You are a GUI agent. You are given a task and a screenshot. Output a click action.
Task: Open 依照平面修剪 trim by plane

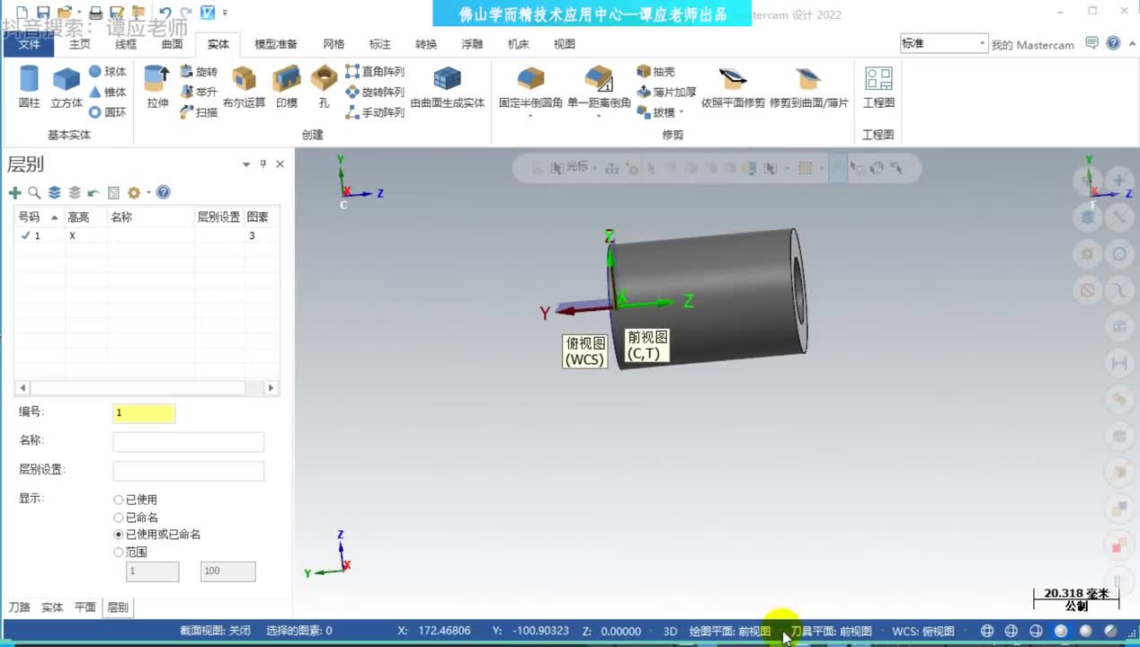pyautogui.click(x=733, y=87)
